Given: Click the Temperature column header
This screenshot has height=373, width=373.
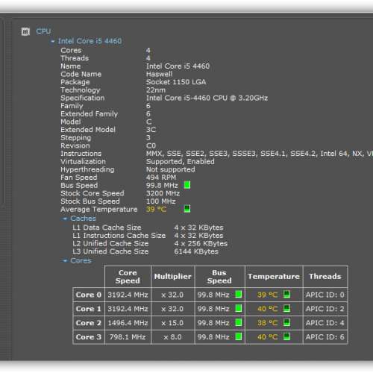Looking at the screenshot, I should 274,277.
